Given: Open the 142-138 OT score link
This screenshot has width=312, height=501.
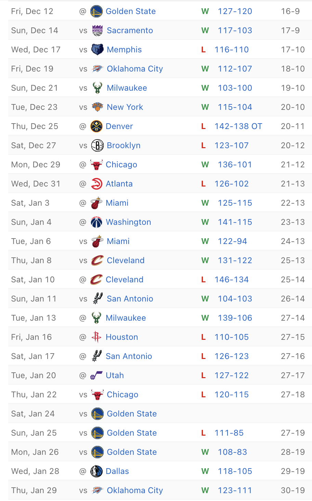Looking at the screenshot, I should [x=238, y=126].
